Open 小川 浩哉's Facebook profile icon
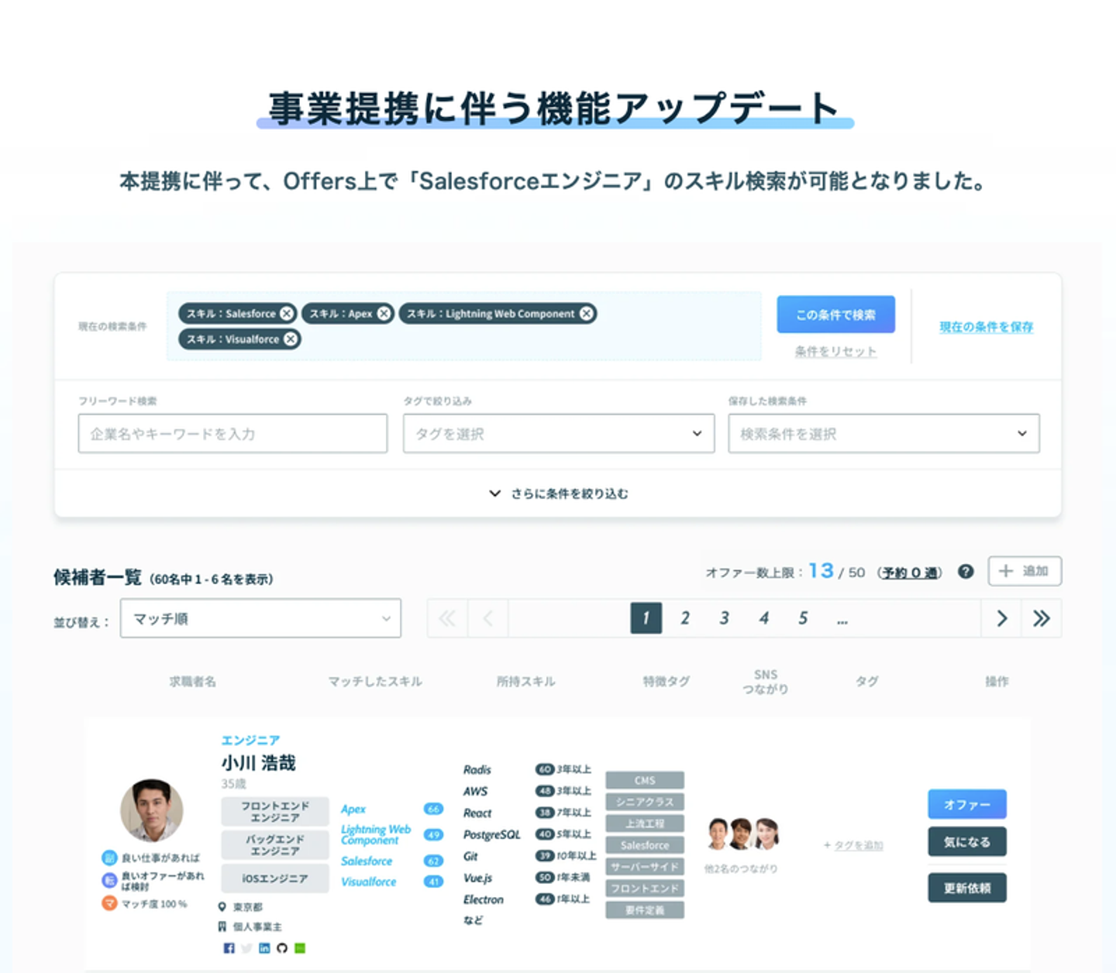The image size is (1116, 973). coord(229,948)
